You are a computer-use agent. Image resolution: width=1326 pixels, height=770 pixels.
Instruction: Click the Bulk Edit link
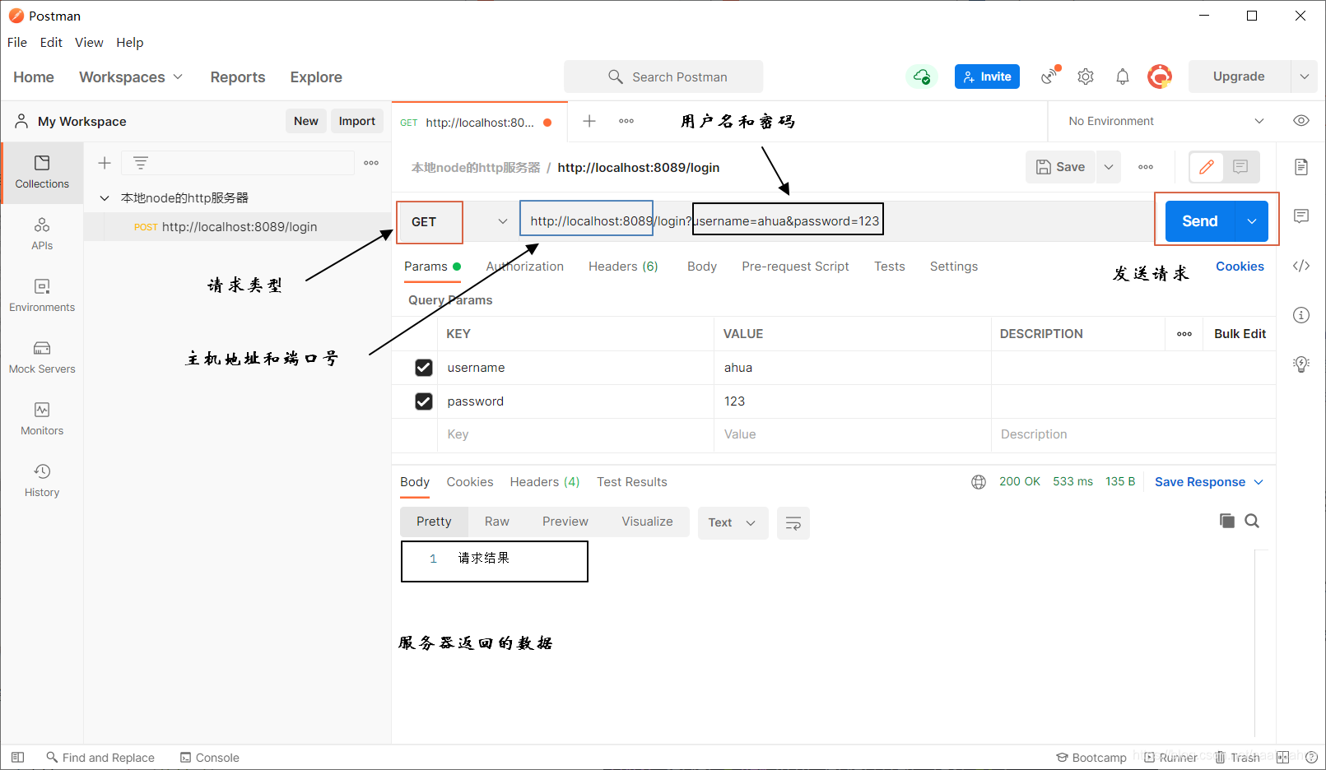(1240, 333)
